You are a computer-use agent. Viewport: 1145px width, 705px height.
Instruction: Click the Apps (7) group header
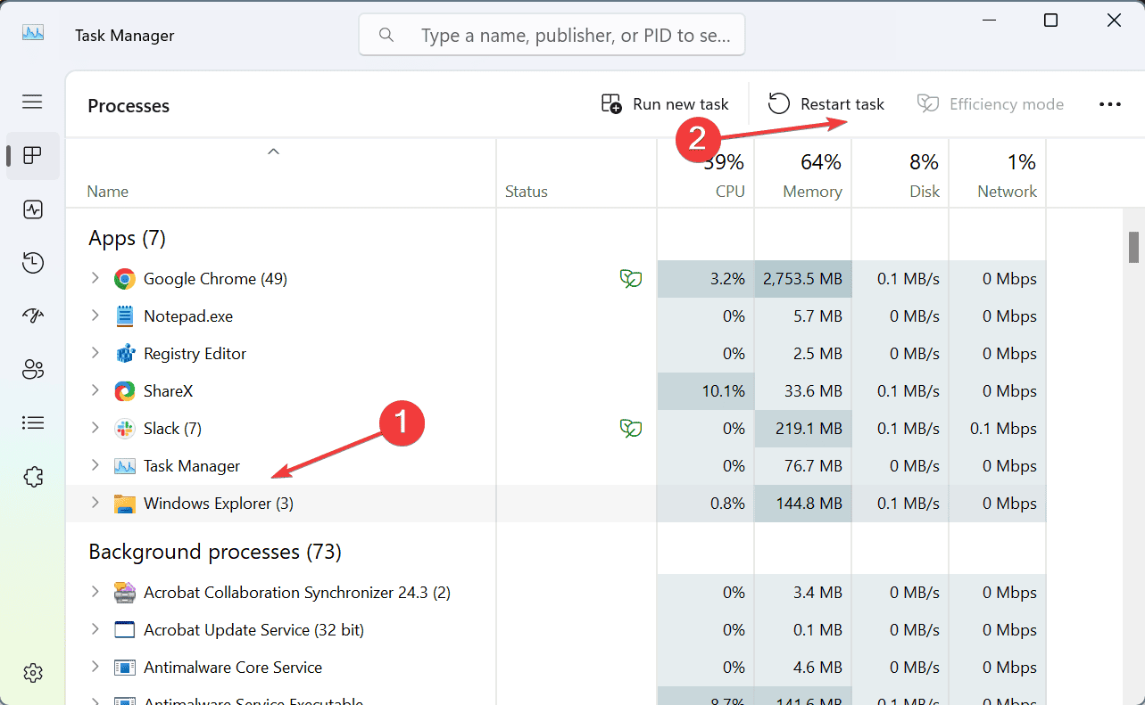[x=127, y=239]
